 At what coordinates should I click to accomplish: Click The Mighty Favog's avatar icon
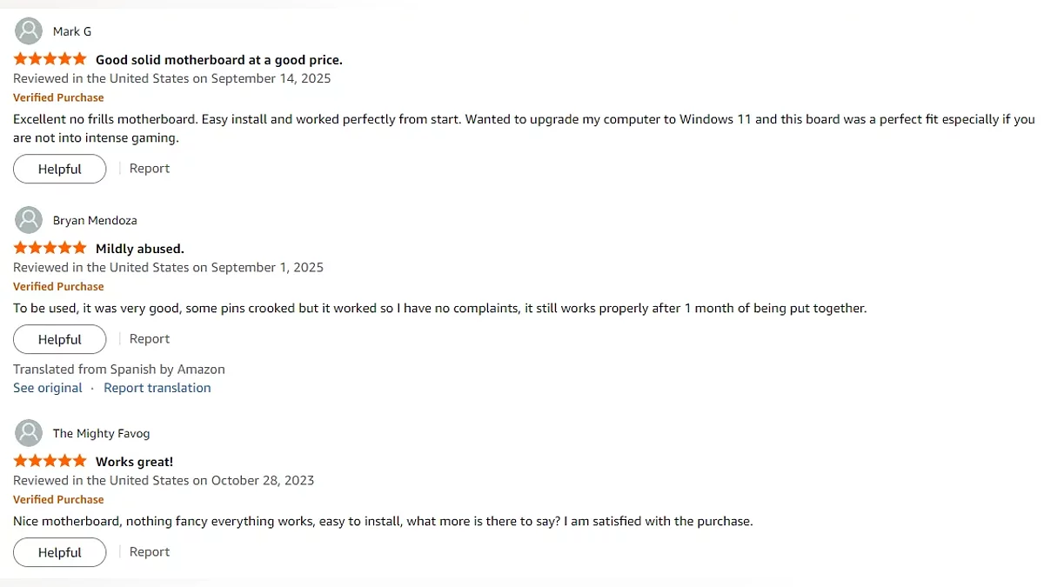pos(29,433)
